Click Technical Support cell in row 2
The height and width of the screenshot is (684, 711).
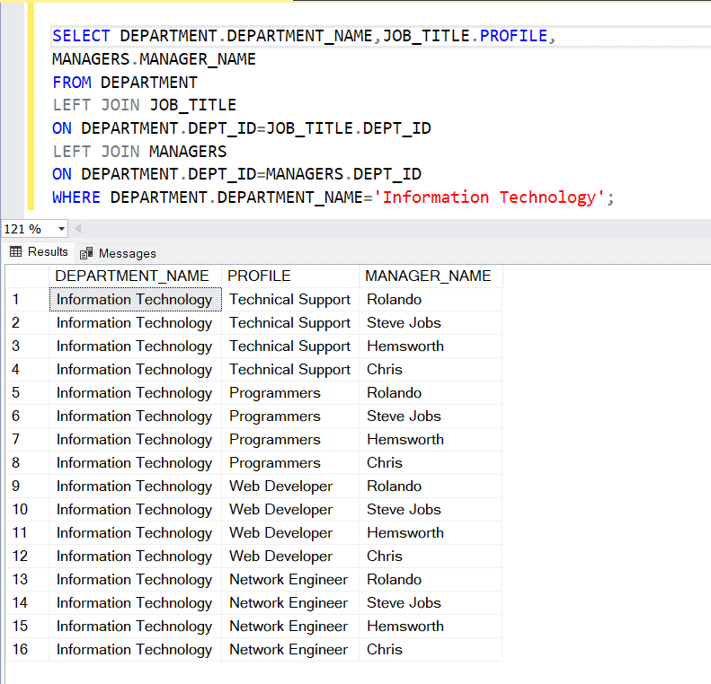coord(290,323)
